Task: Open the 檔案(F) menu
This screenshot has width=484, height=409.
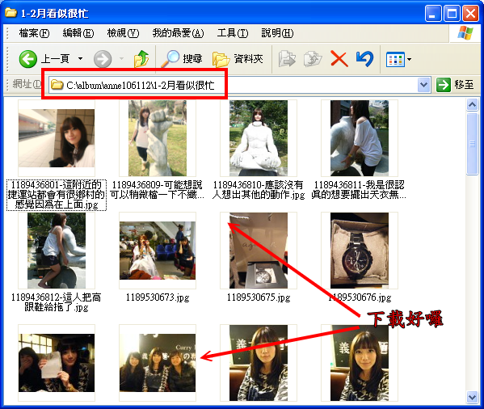Action: [34, 32]
